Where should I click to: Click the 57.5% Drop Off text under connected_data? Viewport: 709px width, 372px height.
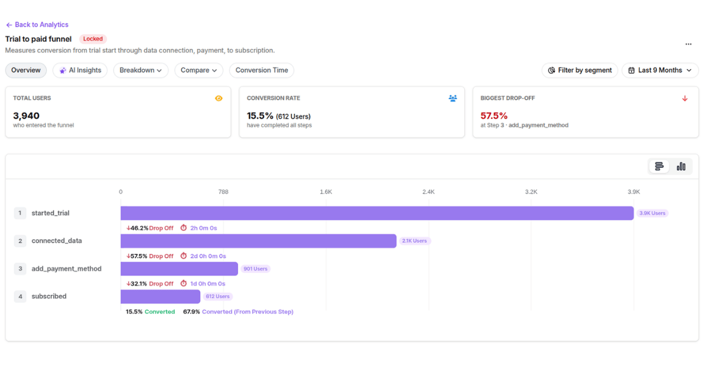pyautogui.click(x=150, y=256)
